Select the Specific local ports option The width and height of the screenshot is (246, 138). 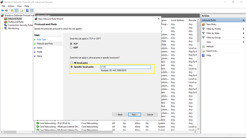coord(71,67)
